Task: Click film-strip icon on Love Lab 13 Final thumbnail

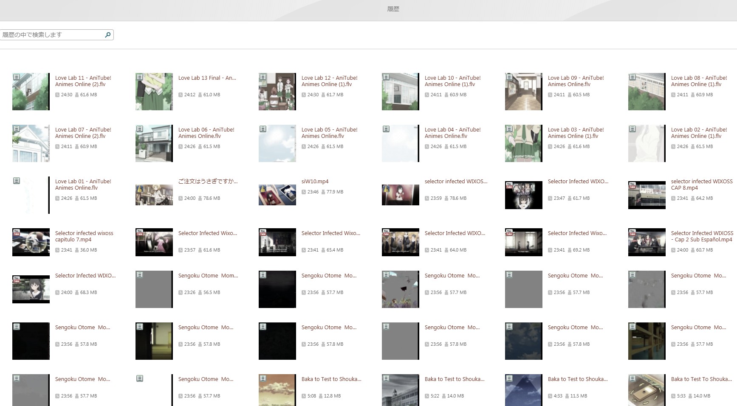Action: click(x=140, y=77)
